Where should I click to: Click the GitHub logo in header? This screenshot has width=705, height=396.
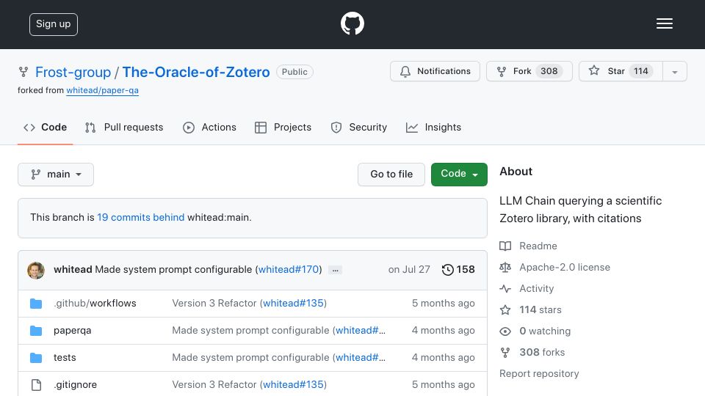(352, 23)
